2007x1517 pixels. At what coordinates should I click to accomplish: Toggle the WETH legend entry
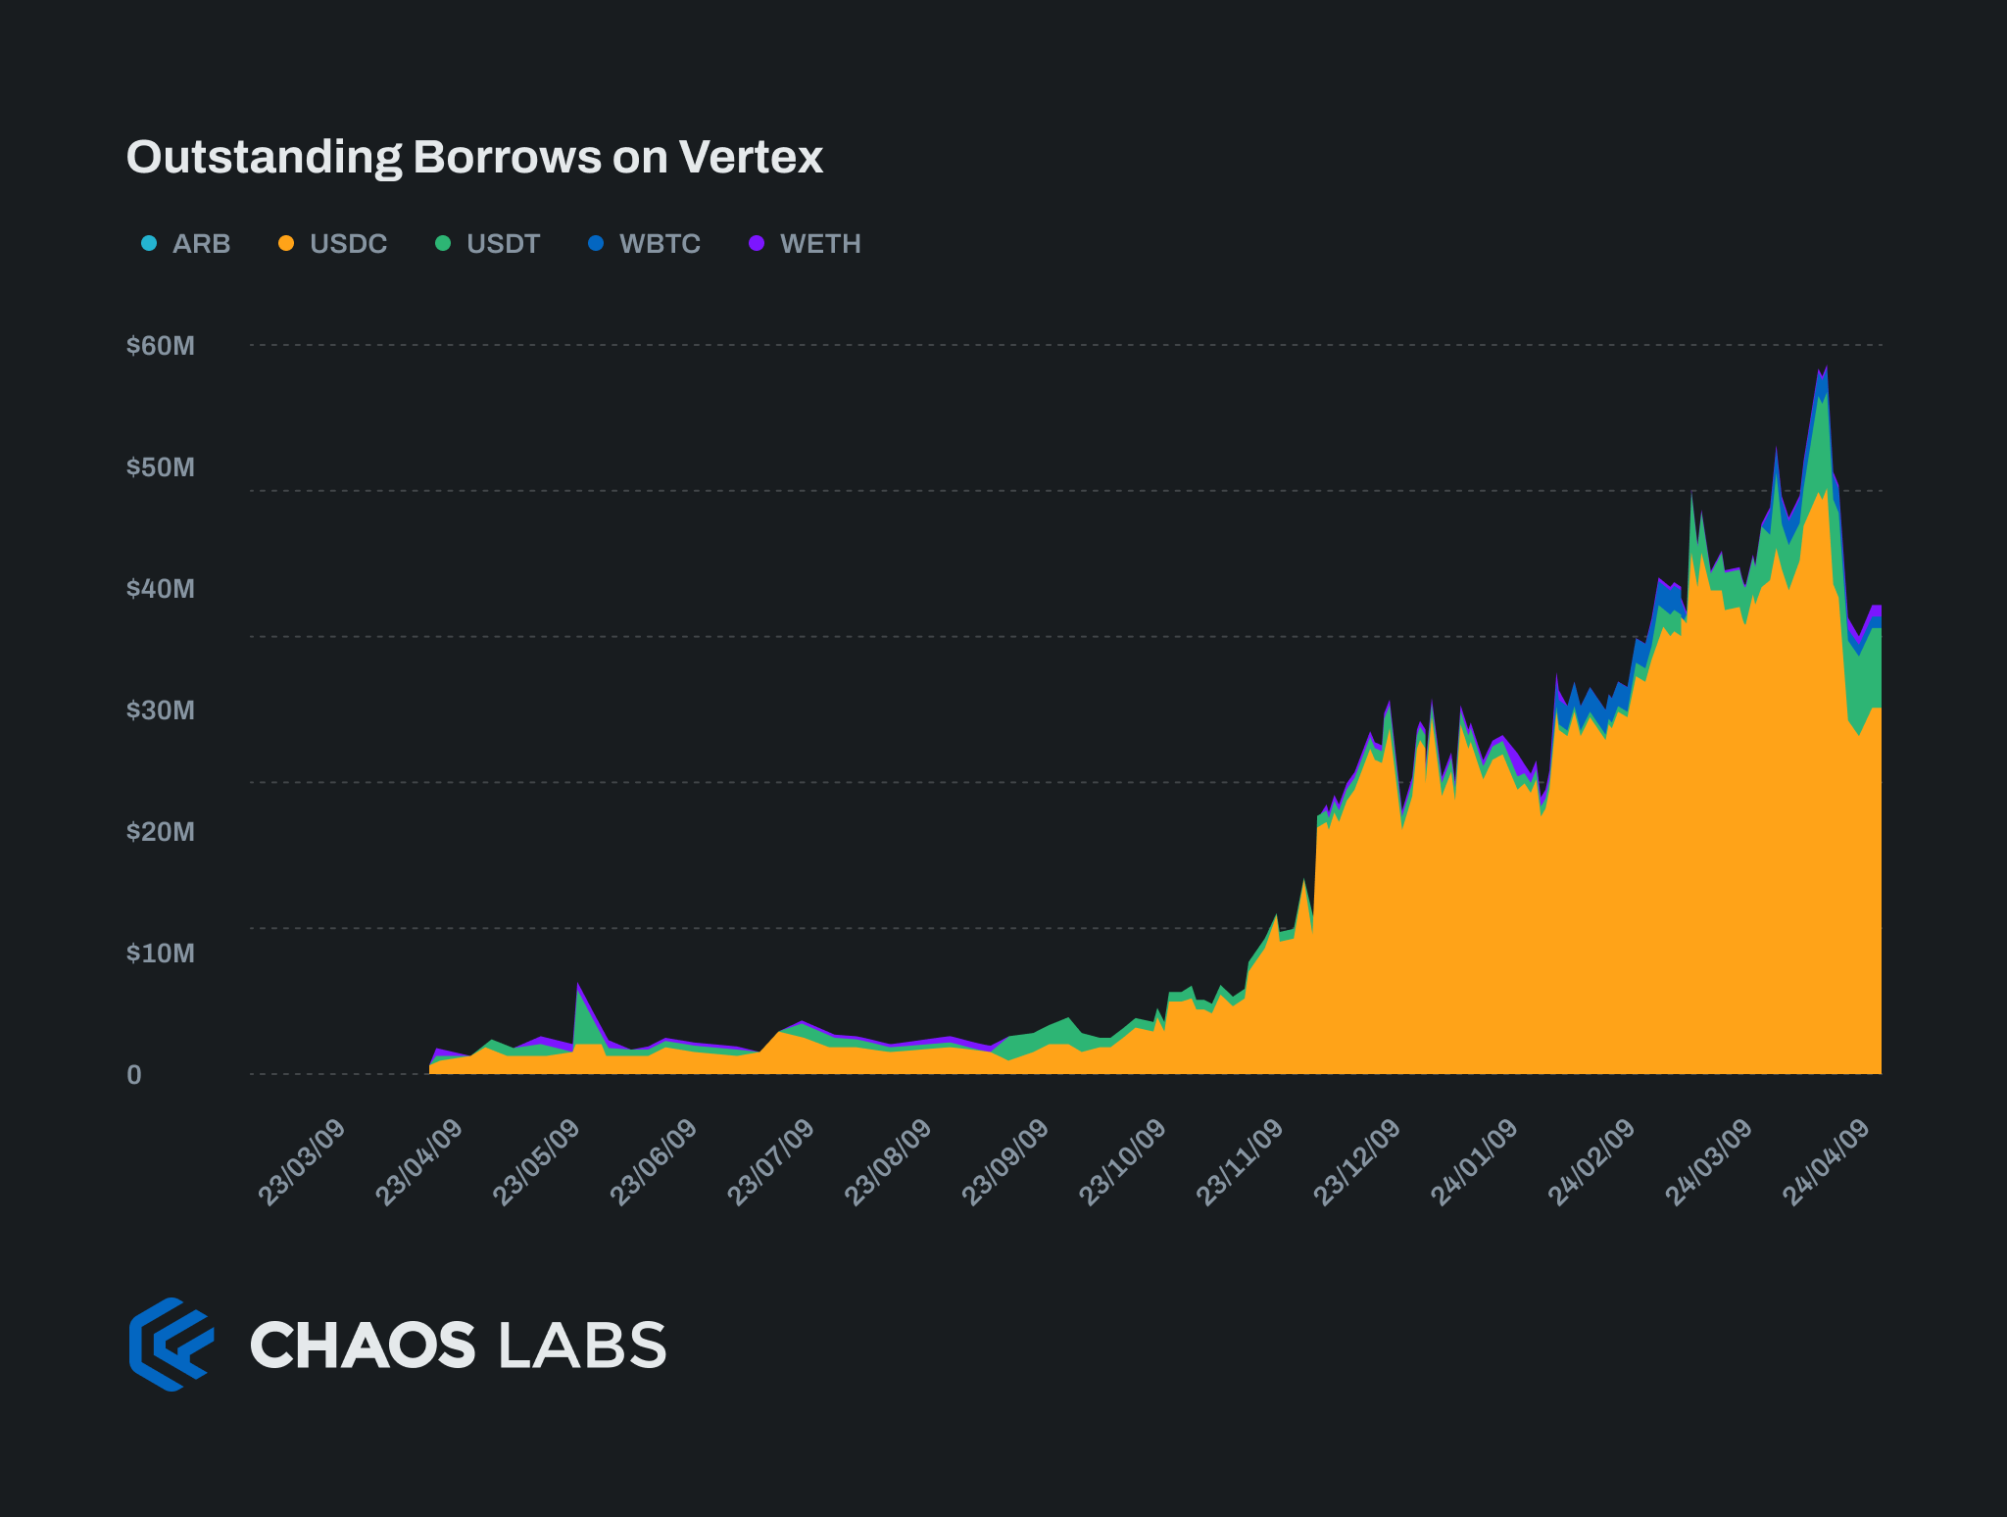coord(806,243)
